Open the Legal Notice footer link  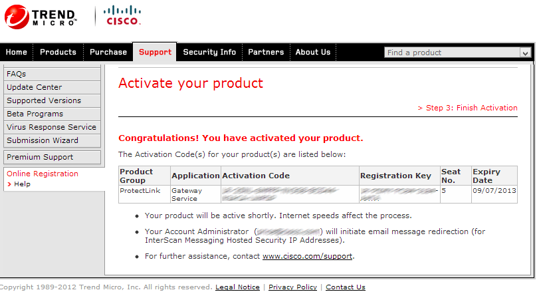[x=237, y=287]
